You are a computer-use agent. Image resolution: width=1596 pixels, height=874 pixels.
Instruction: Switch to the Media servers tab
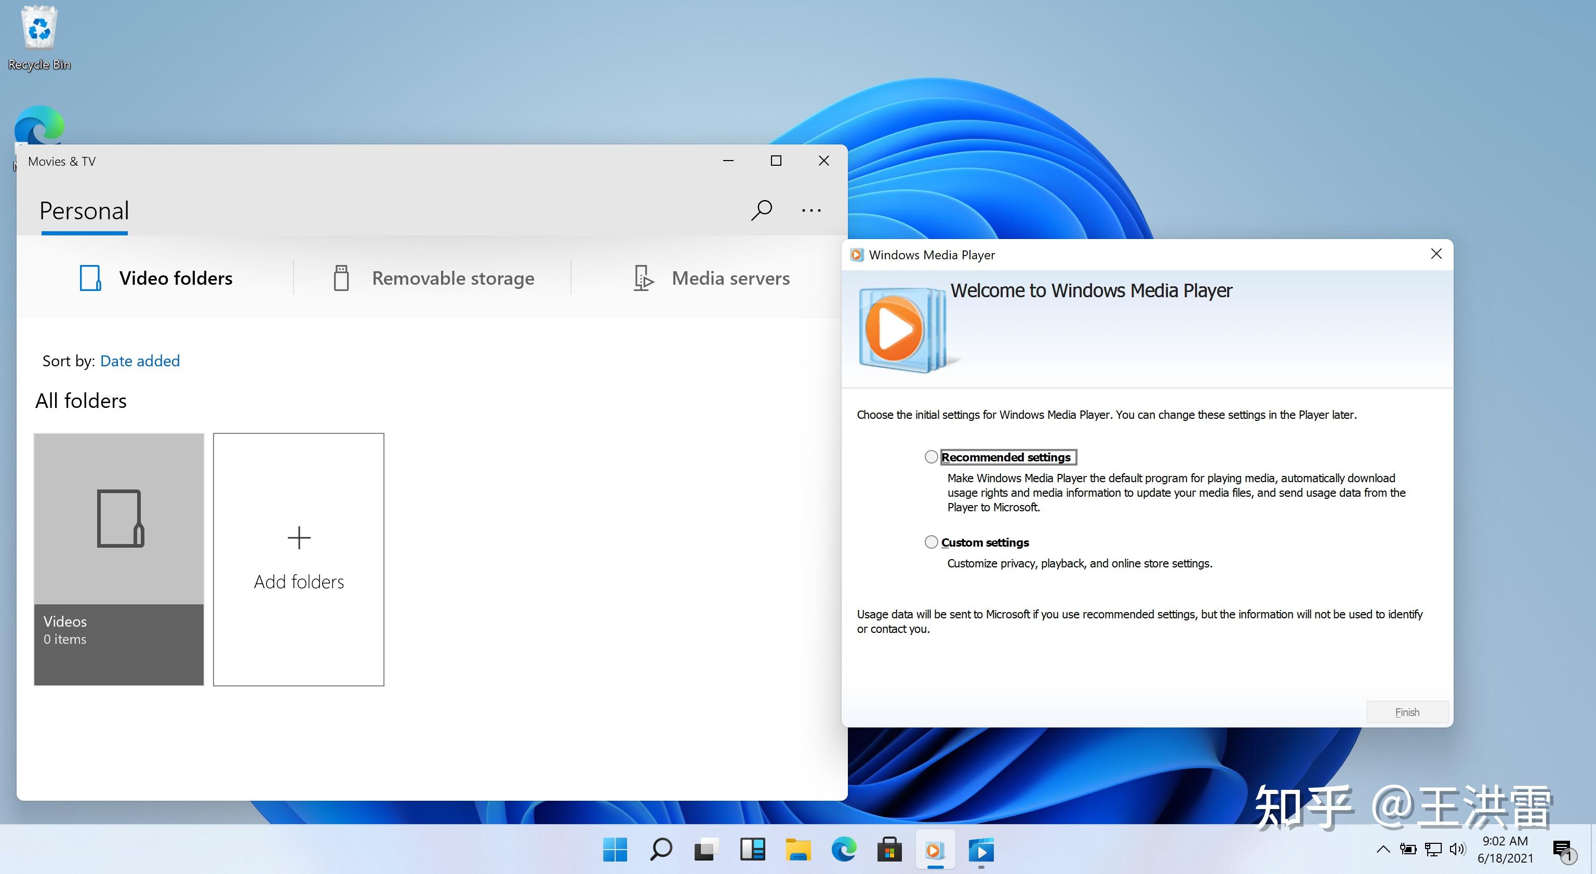click(x=711, y=279)
